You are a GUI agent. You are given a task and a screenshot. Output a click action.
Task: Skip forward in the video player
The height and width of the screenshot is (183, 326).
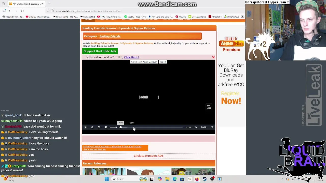coord(99,127)
